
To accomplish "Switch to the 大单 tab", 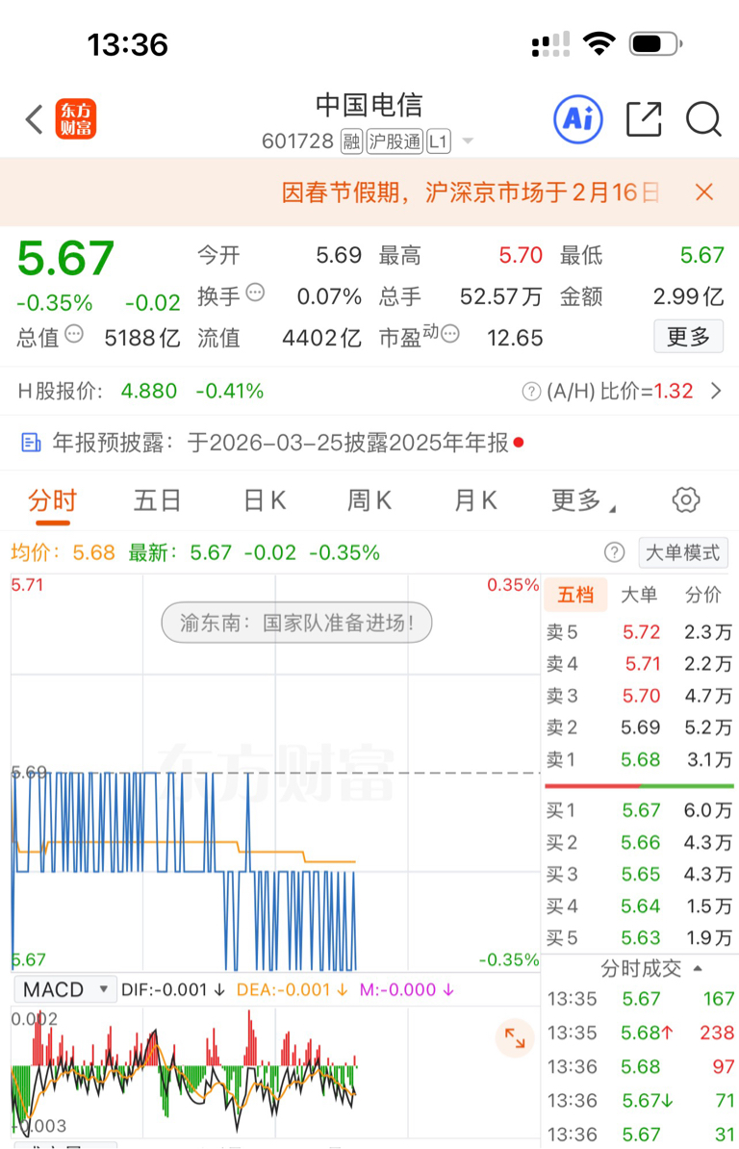I will (x=639, y=595).
